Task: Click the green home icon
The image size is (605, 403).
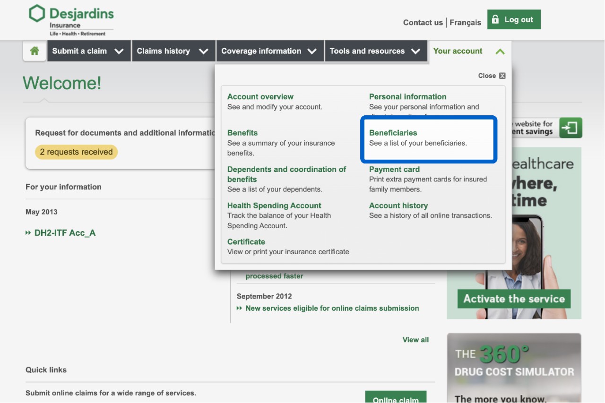Action: coord(35,51)
